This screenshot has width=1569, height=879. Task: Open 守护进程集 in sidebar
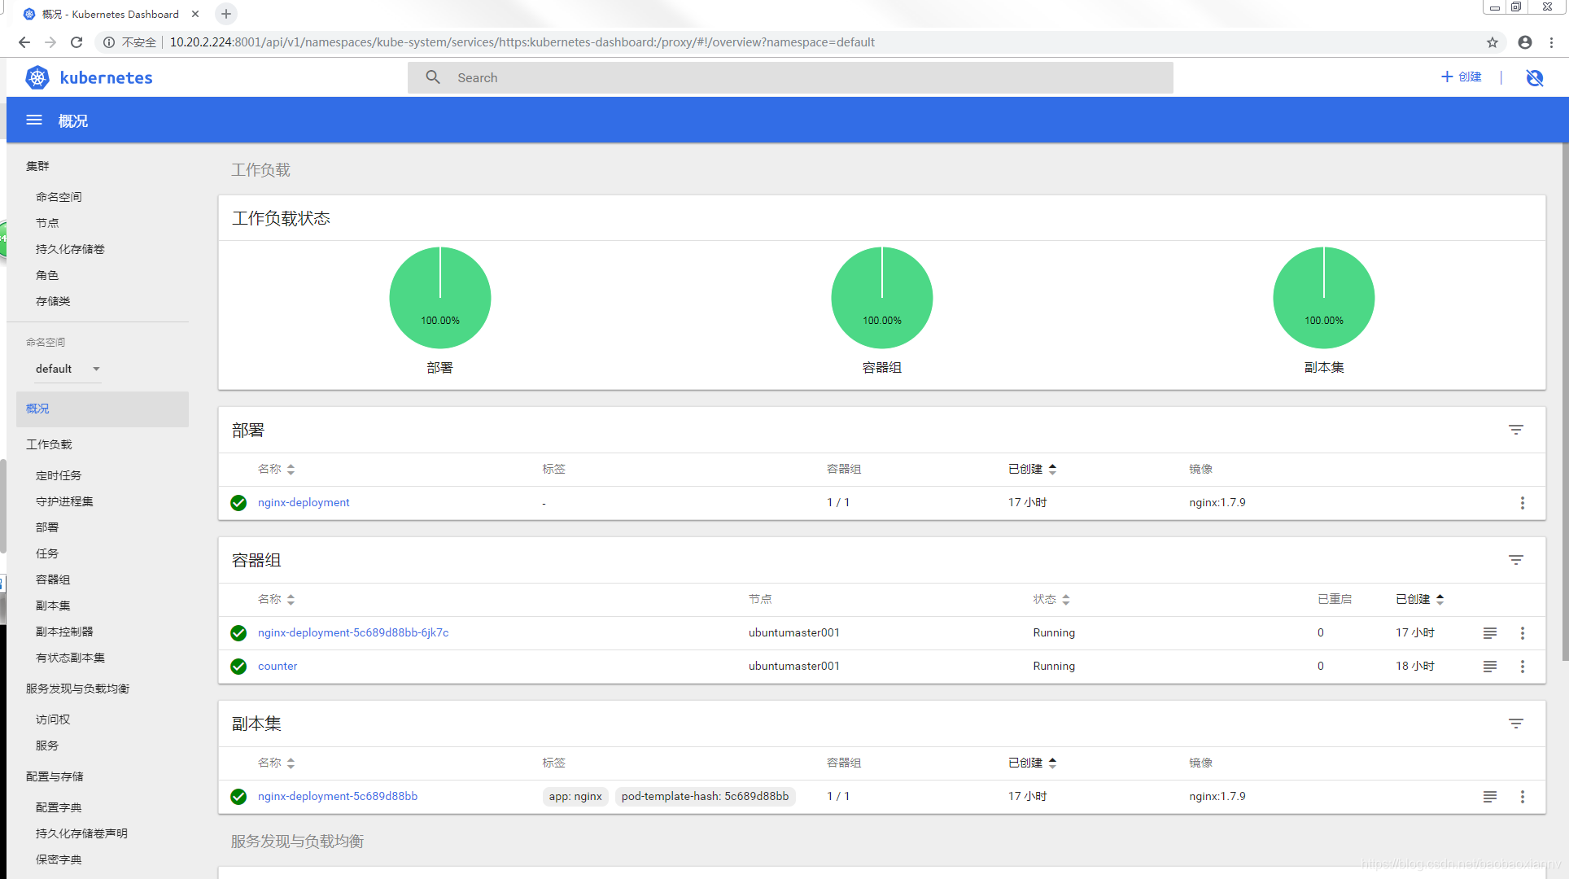pyautogui.click(x=64, y=501)
